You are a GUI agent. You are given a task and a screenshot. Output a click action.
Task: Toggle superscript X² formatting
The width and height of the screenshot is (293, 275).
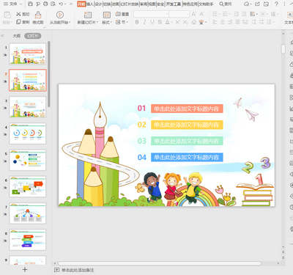[x=178, y=22]
